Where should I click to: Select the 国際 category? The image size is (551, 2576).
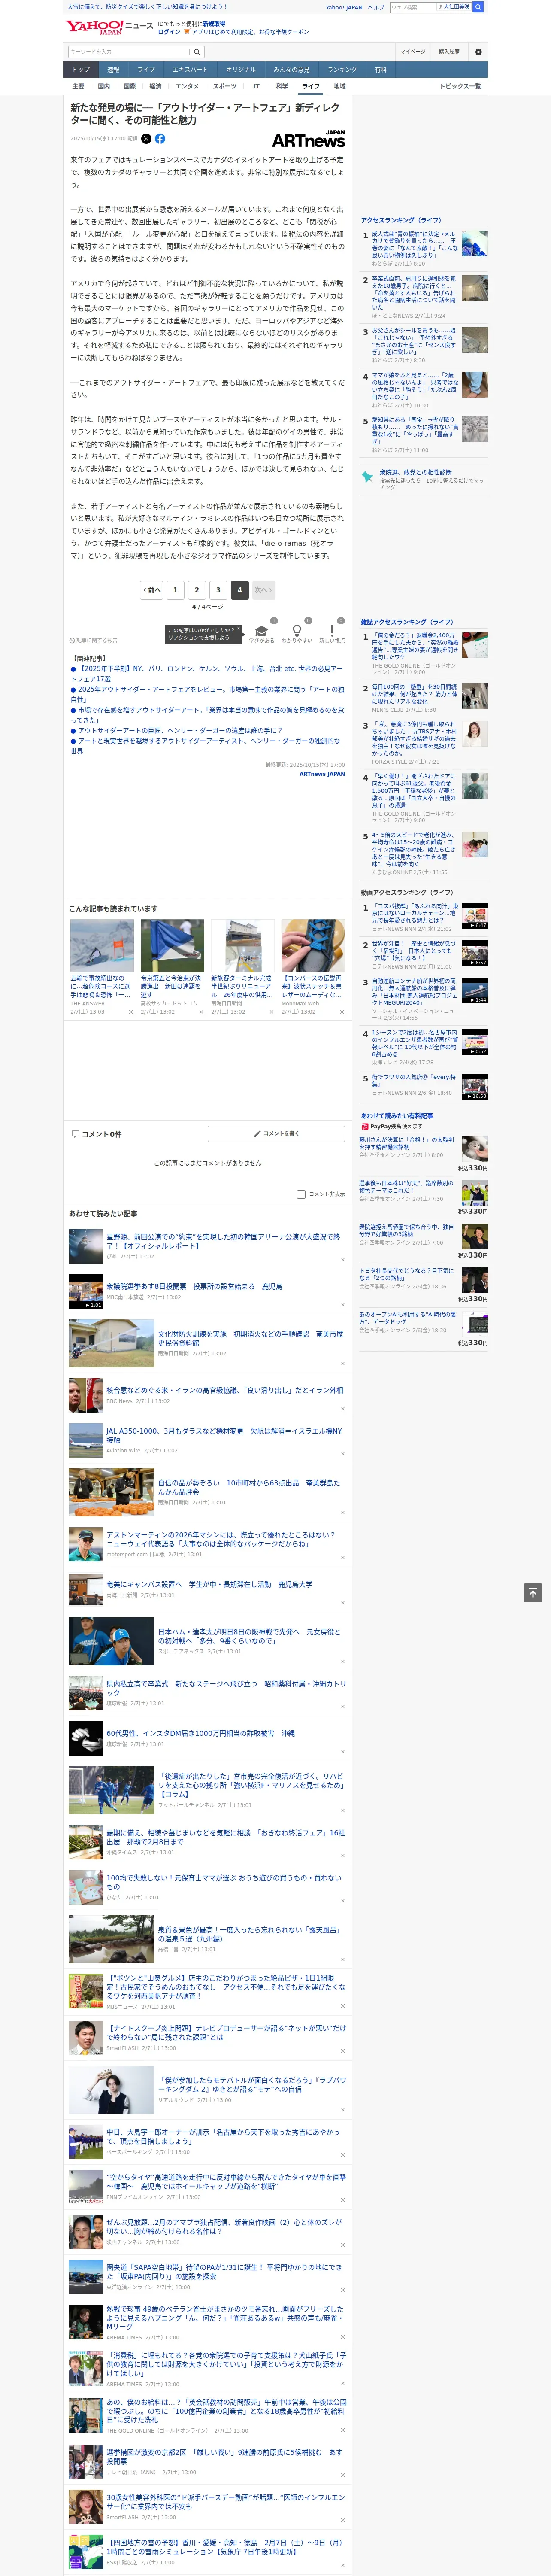coord(129,86)
